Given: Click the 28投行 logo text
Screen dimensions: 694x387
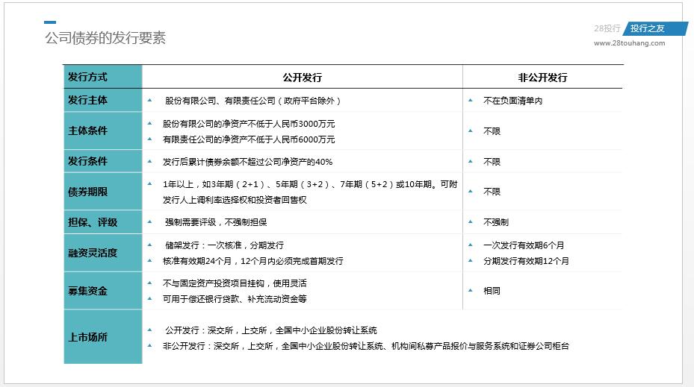Looking at the screenshot, I should pos(607,29).
